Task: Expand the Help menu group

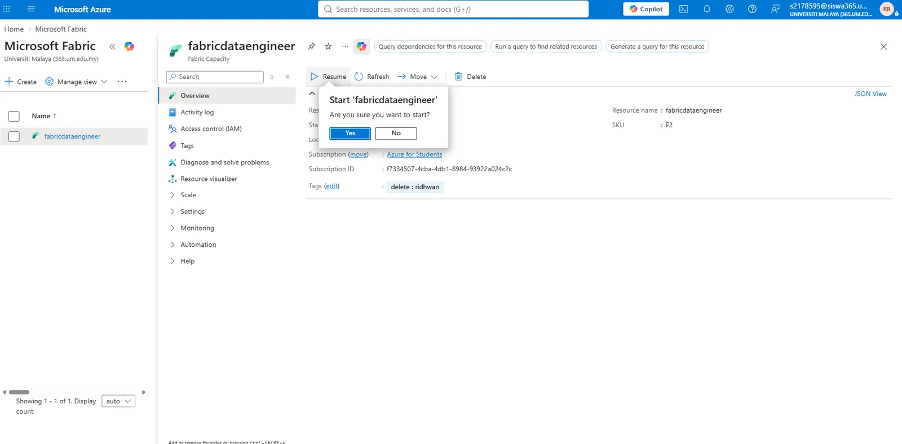Action: (x=188, y=261)
